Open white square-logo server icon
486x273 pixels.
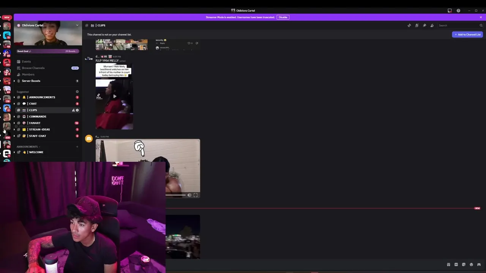click(7, 154)
